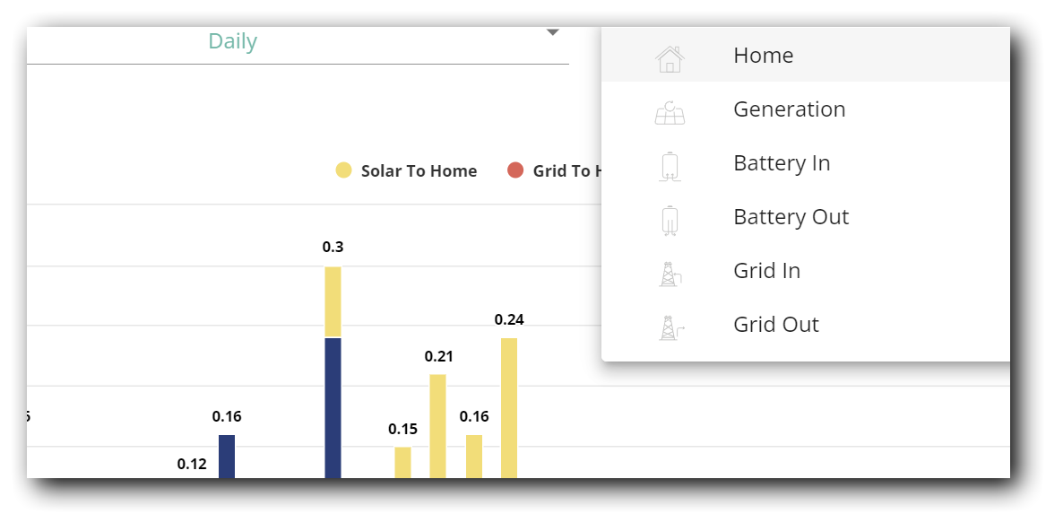The image size is (1046, 514).
Task: Toggle the Grid To Home legend series
Action: click(x=555, y=171)
